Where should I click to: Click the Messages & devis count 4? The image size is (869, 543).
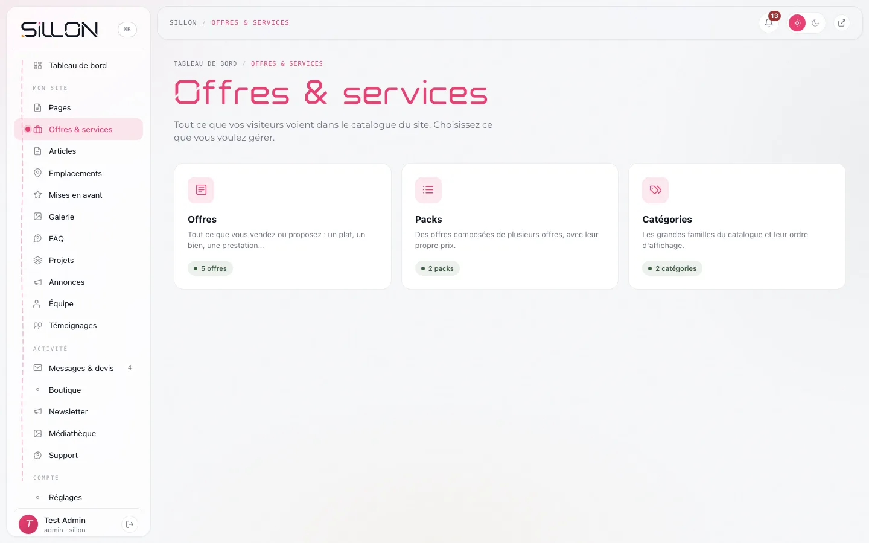(x=130, y=368)
